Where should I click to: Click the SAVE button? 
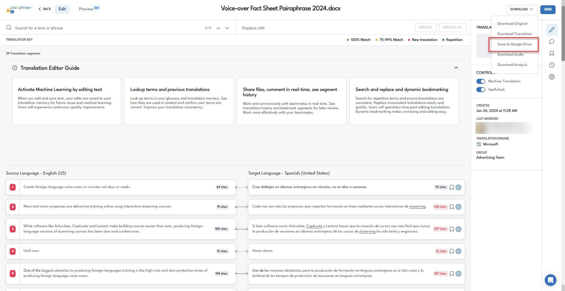(548, 9)
